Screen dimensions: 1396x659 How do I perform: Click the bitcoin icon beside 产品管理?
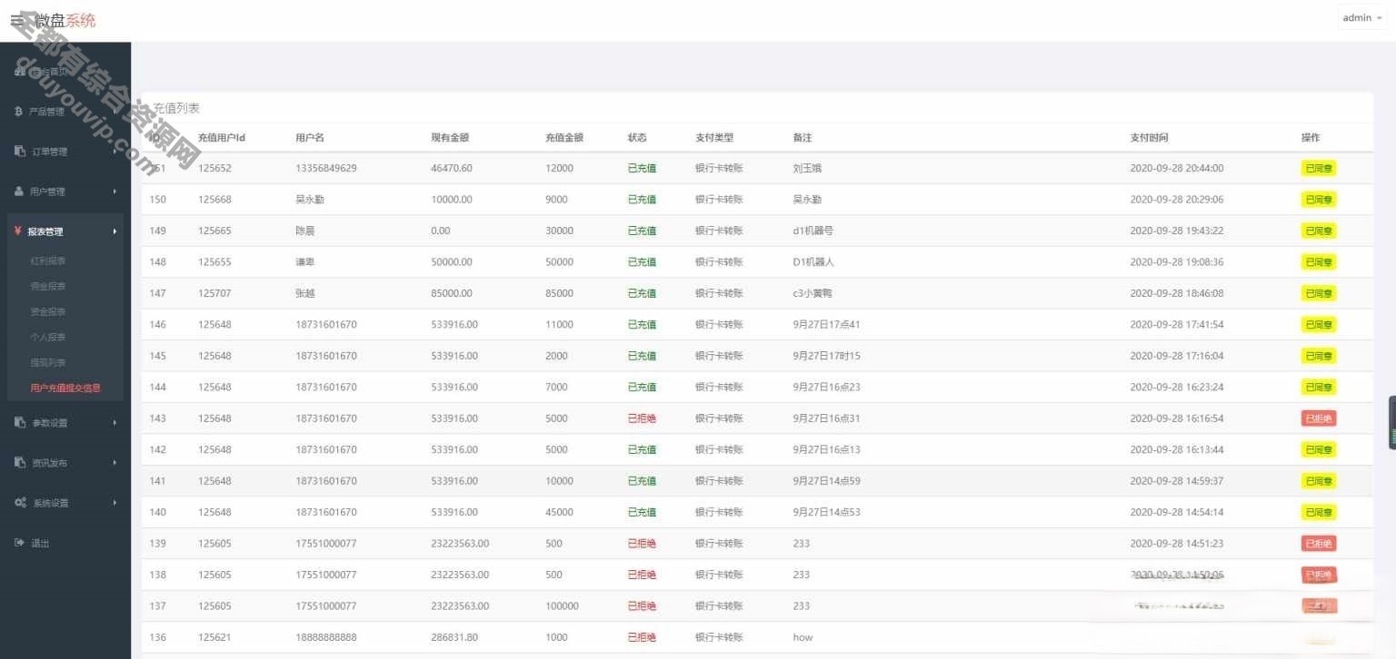coord(18,112)
